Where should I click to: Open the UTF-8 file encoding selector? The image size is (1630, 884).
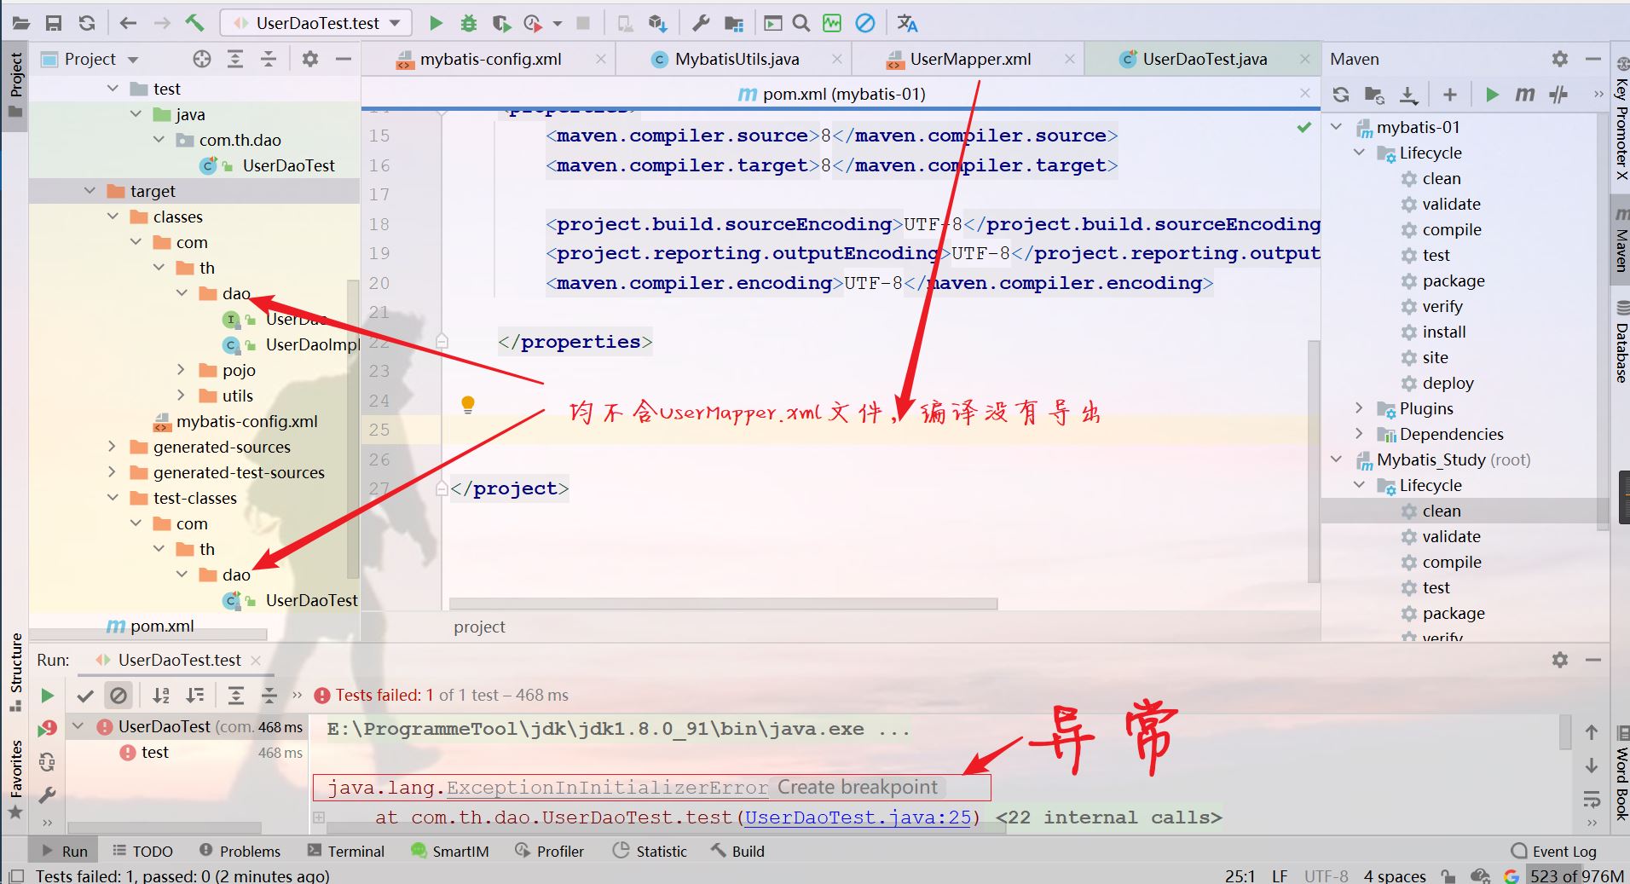coord(1326,875)
